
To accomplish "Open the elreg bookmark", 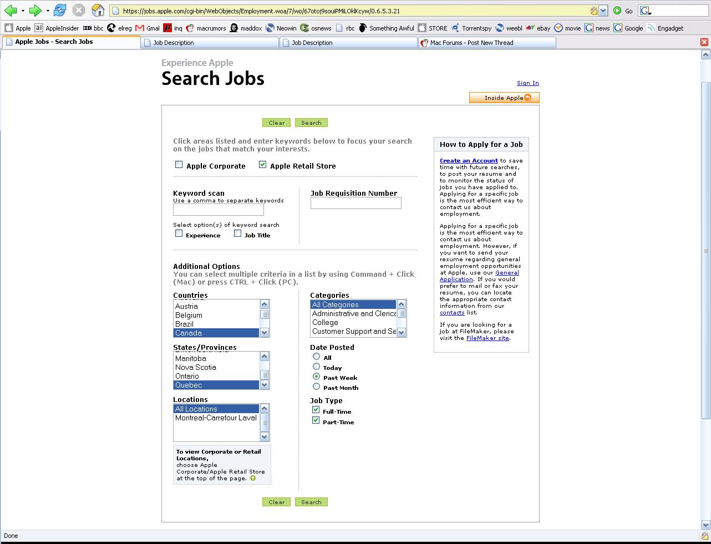I will (120, 28).
